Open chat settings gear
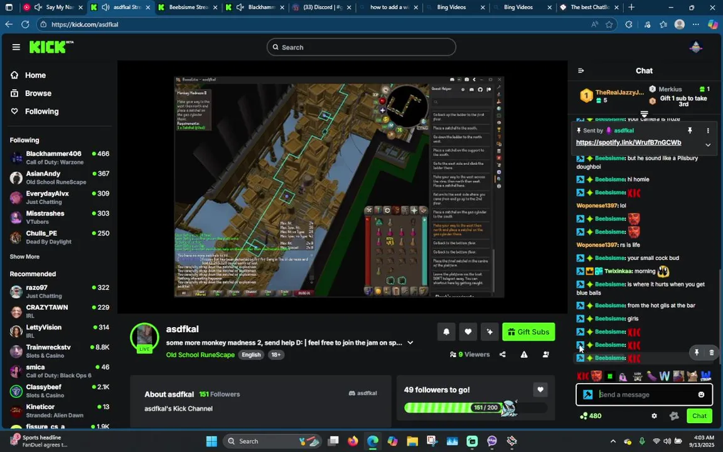This screenshot has height=452, width=723. (x=654, y=416)
